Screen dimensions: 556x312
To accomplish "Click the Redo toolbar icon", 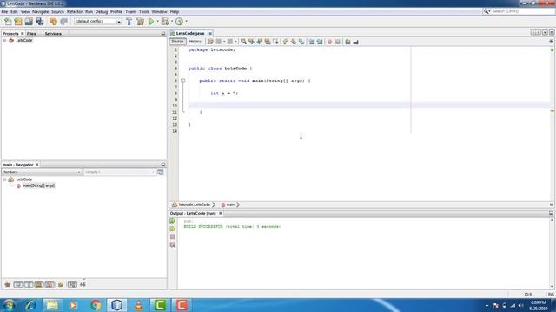I will (x=63, y=22).
